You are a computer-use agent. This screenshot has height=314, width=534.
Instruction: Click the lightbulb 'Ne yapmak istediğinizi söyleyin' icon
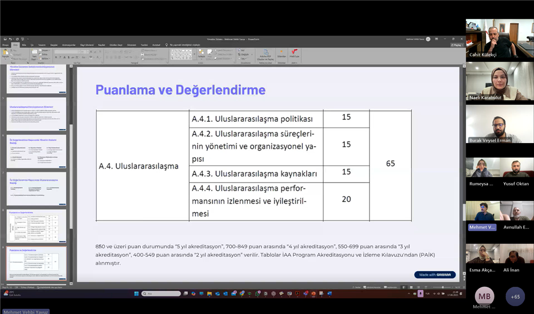[167, 45]
